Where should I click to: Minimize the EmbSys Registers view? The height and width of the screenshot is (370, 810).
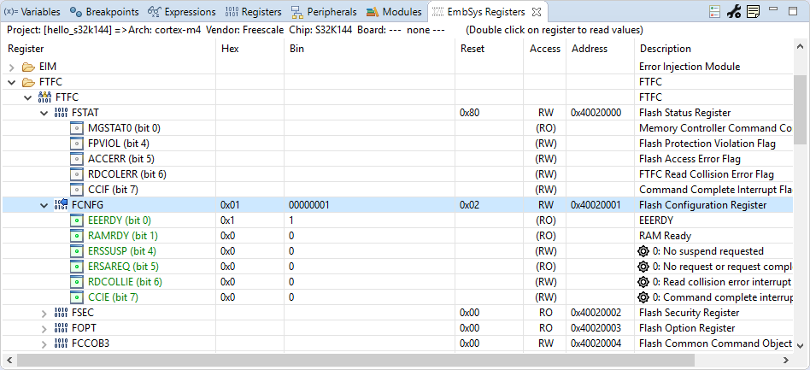click(x=773, y=9)
